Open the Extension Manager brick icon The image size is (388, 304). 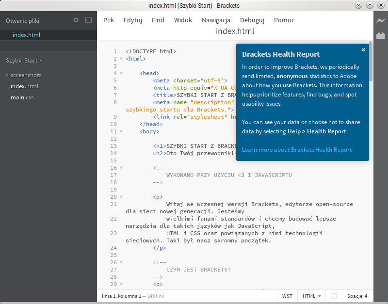coord(381,35)
